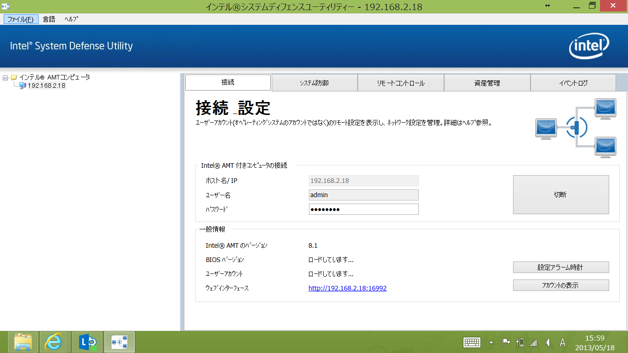Switch to the 接続 tab
628x353 pixels.
click(x=228, y=83)
